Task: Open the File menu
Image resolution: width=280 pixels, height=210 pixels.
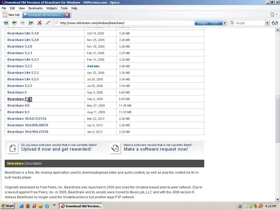Action: pyautogui.click(x=4, y=8)
